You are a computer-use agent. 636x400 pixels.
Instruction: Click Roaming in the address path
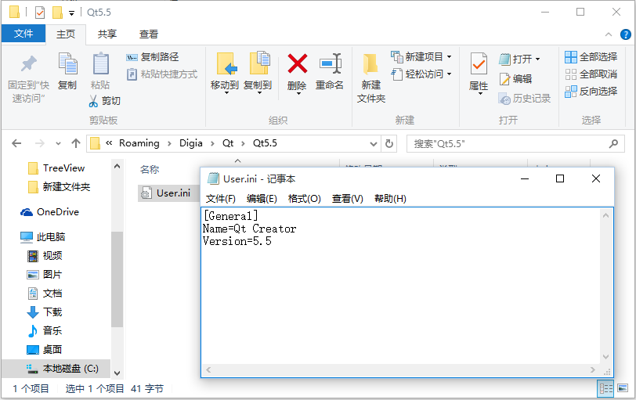139,143
